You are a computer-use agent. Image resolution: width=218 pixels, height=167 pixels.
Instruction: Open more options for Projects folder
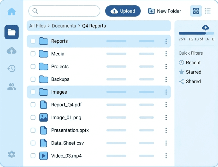point(166,67)
